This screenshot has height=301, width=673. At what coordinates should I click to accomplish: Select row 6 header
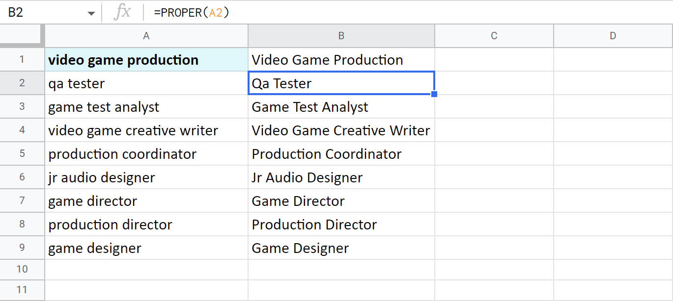[x=22, y=177]
